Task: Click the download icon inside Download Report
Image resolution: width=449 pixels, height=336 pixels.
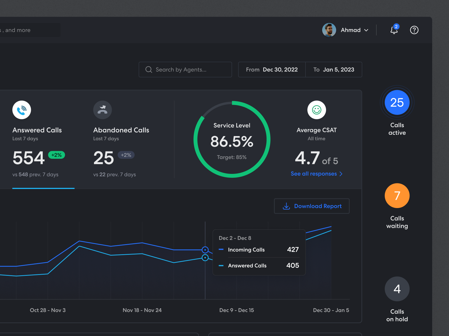Action: pos(286,206)
